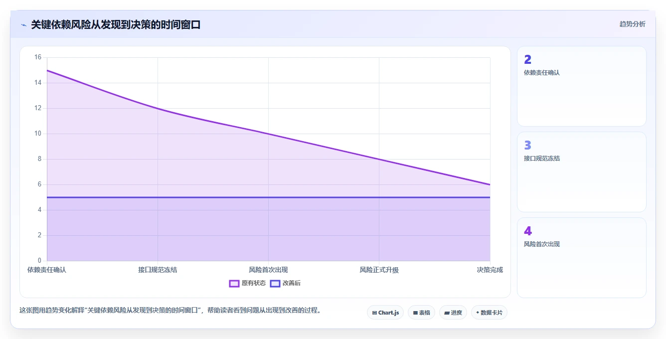This screenshot has height=339, width=666.
Task: Click the chart description caption text
Action: 170,310
